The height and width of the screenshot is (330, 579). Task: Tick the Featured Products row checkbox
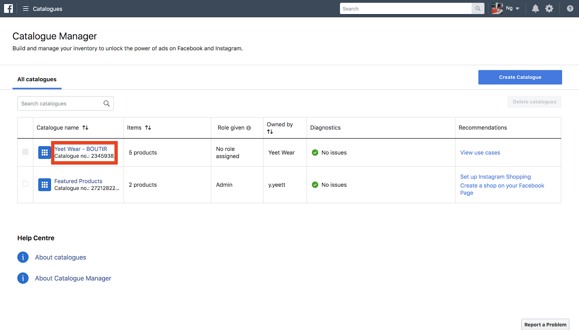(25, 184)
